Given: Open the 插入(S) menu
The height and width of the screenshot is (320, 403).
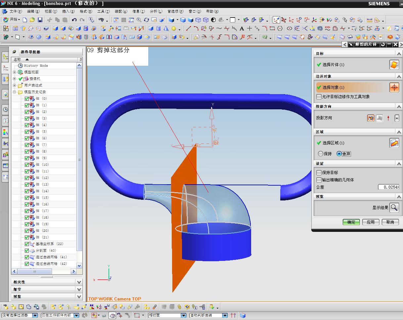Looking at the screenshot, I should click(68, 11).
